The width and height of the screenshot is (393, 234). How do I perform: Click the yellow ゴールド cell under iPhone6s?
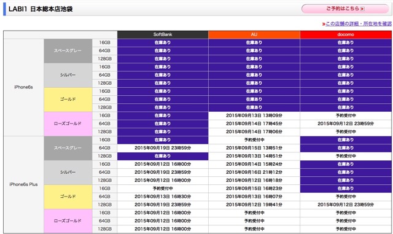pyautogui.click(x=68, y=99)
